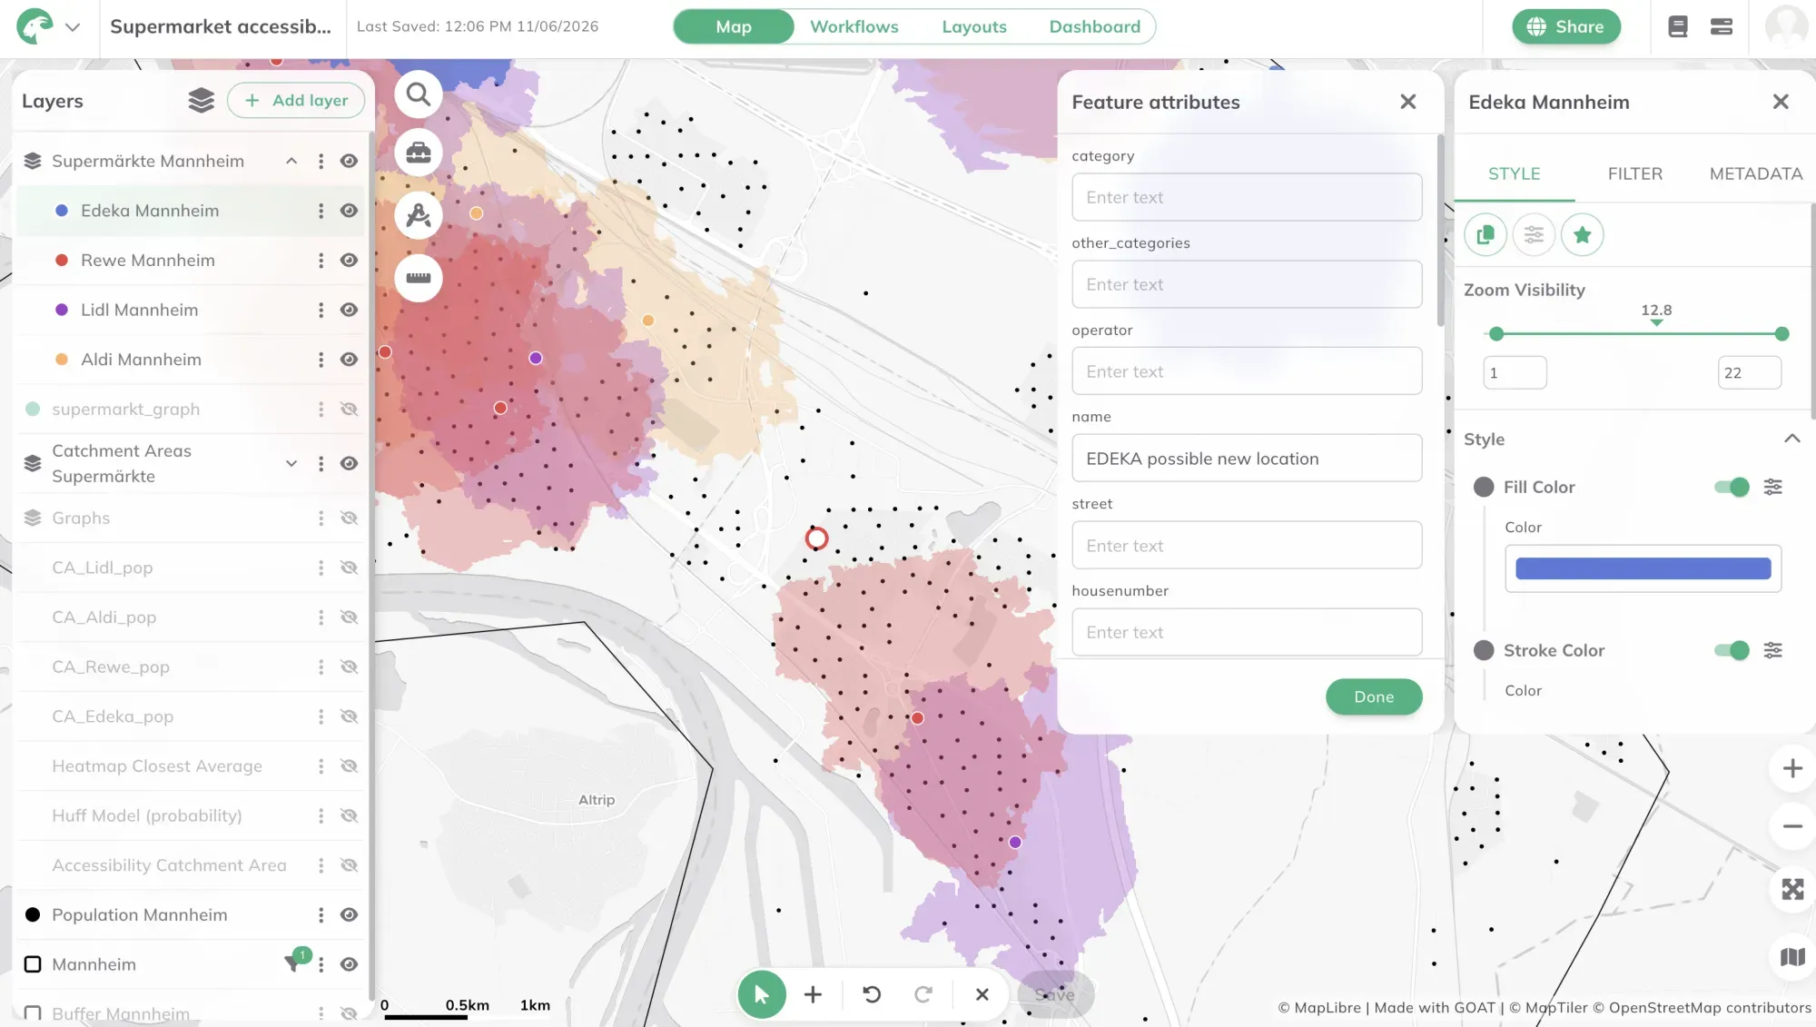Open the drawing compass scenario tool
This screenshot has height=1027, width=1816.
point(419,215)
